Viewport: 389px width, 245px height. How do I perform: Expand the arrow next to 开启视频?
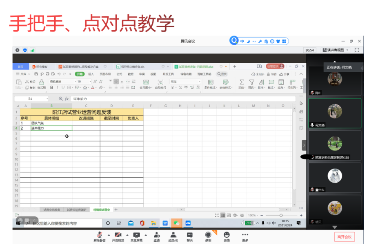[127, 235]
